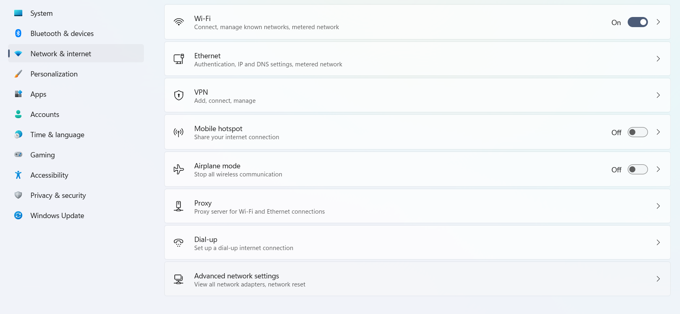Click the Advanced network settings icon
Screen dimensions: 680x314
point(179,279)
